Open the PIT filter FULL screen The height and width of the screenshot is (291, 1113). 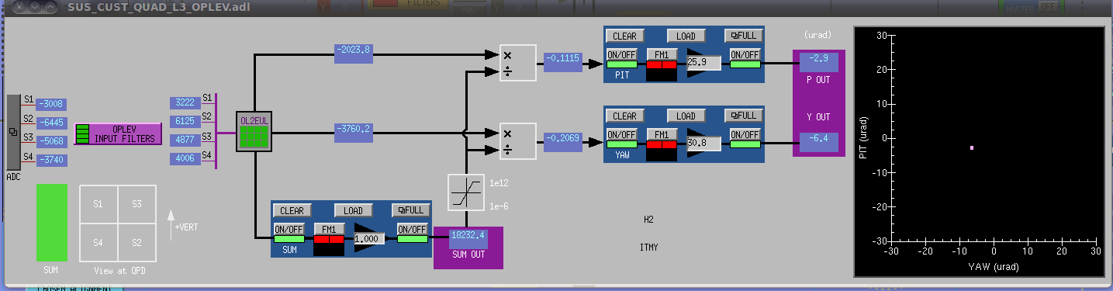coord(744,36)
